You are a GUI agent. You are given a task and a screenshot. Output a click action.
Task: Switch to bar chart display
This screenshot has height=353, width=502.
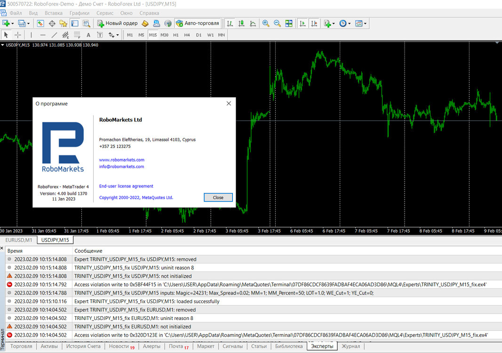[x=230, y=24]
